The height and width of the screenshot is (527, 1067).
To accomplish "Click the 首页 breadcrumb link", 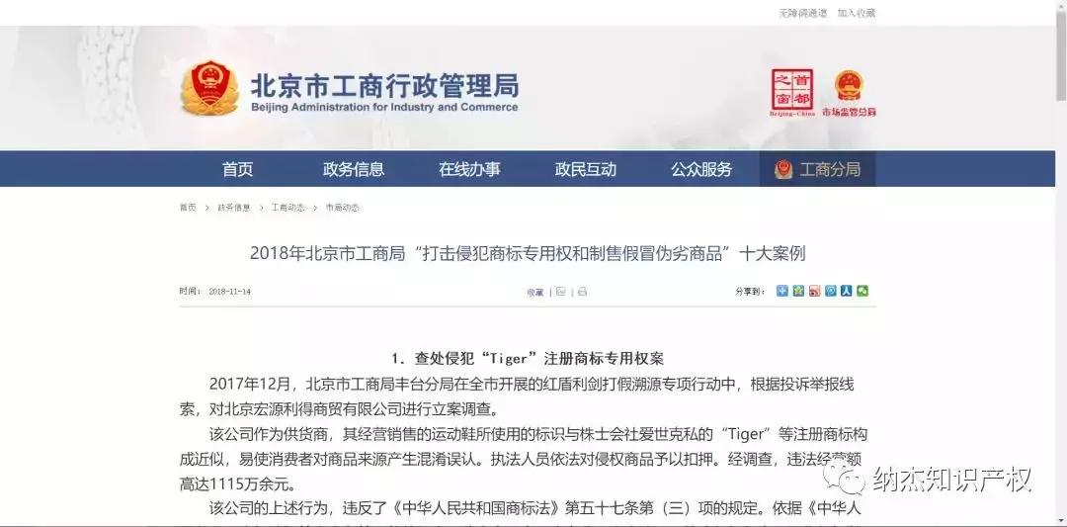I will 188,208.
